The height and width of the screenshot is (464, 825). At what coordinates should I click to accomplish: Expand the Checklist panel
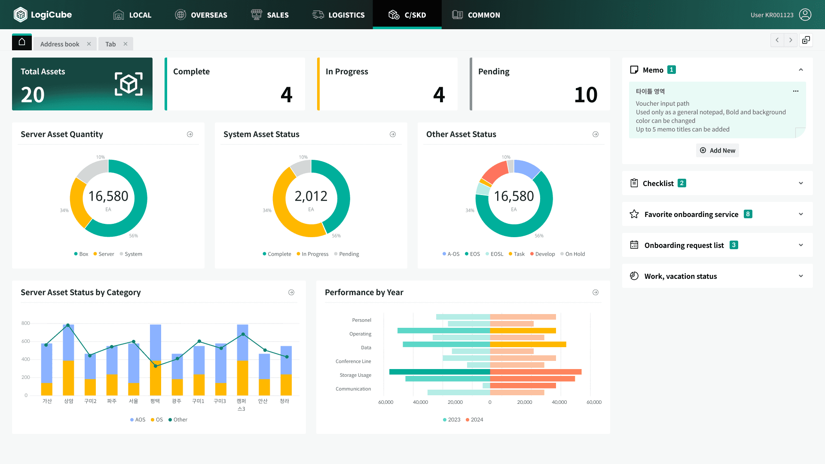click(x=801, y=183)
